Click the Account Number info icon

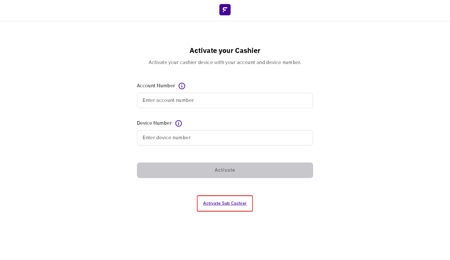coord(182,86)
